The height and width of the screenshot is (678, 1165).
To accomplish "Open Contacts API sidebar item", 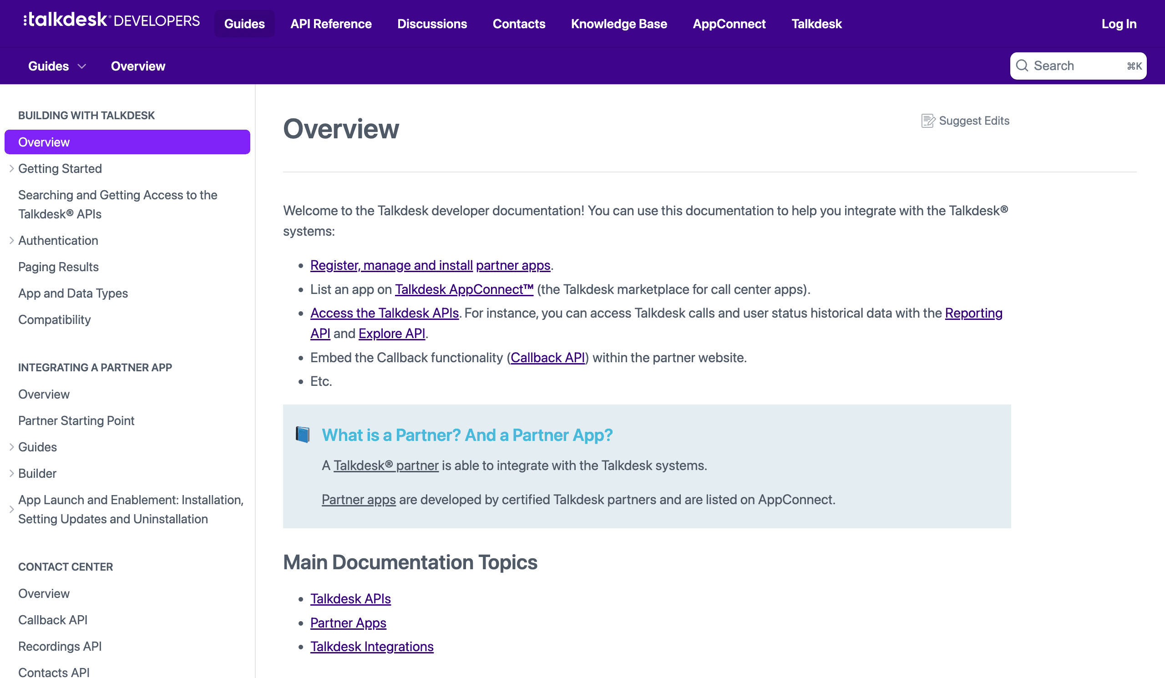I will pos(54,672).
